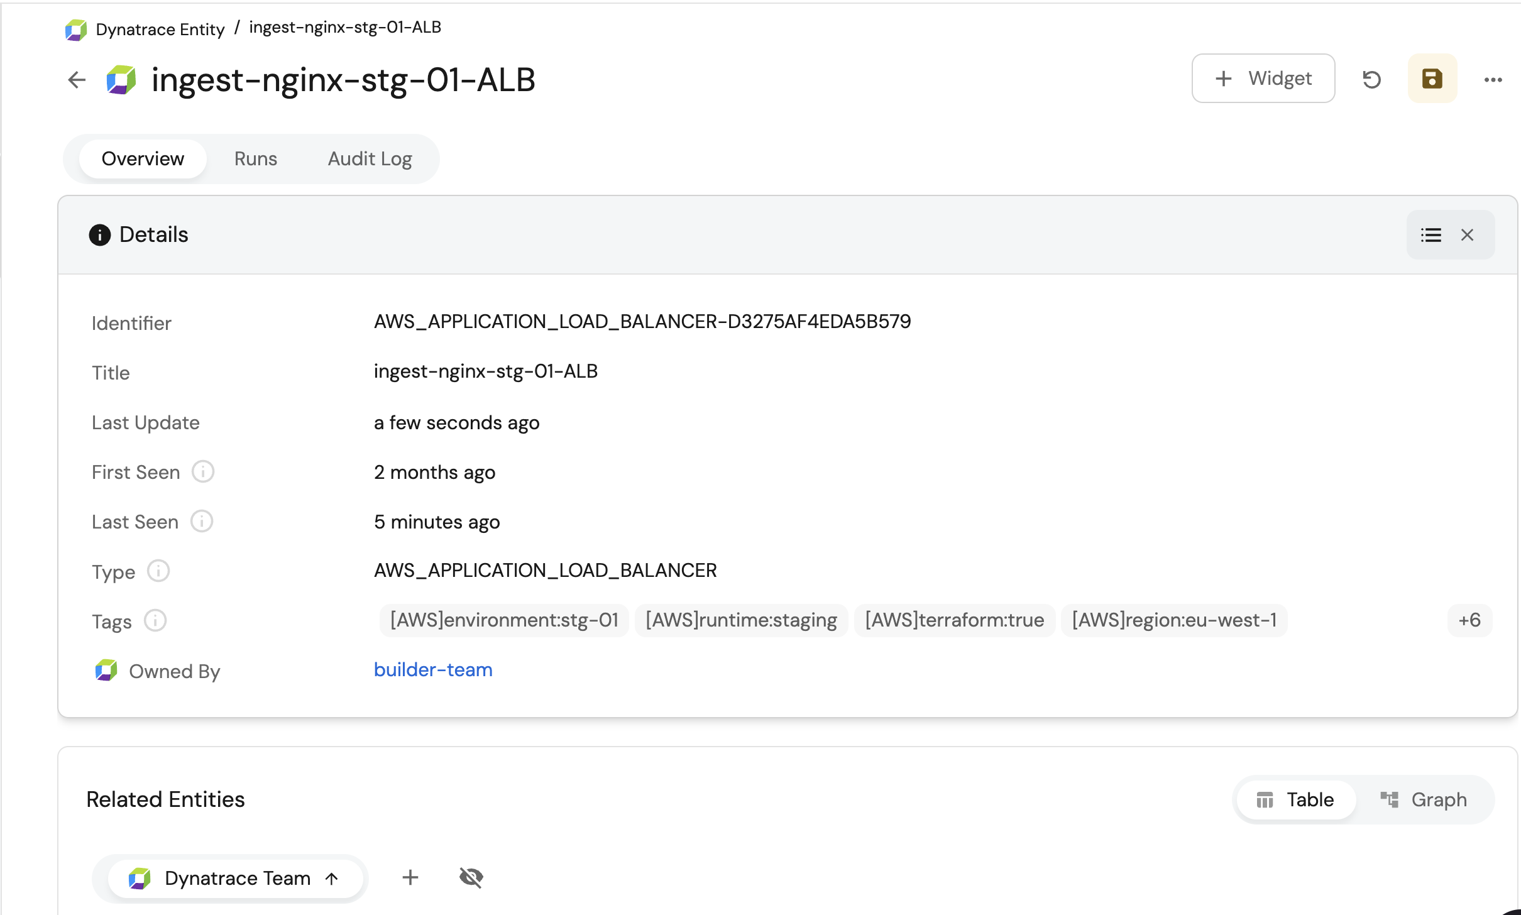Open the Audit Log tab
The width and height of the screenshot is (1521, 915).
(x=370, y=159)
